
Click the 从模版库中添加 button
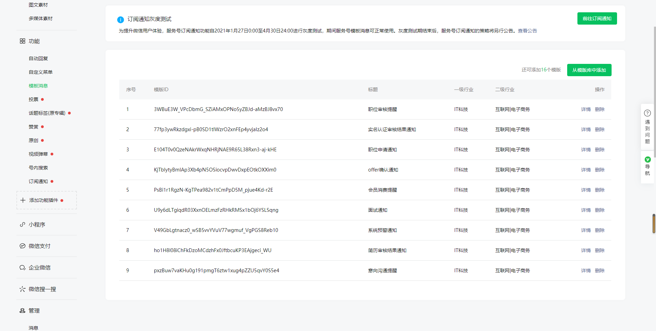coord(589,70)
